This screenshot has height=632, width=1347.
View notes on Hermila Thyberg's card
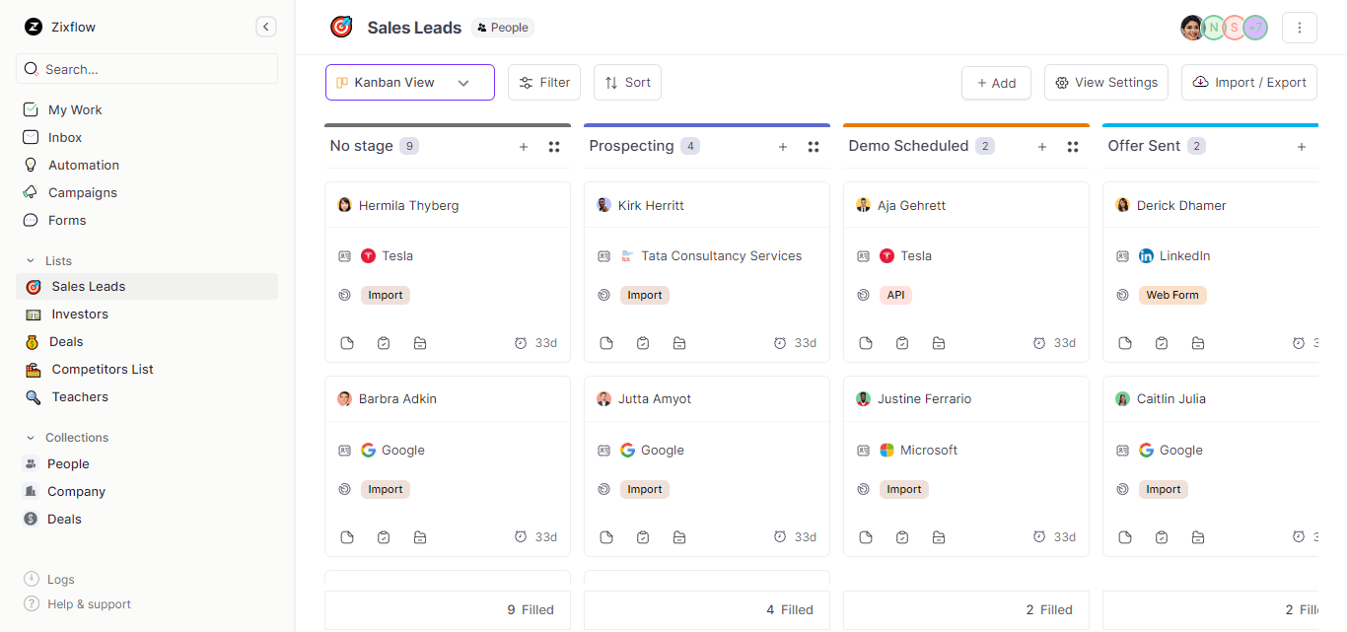(x=346, y=342)
